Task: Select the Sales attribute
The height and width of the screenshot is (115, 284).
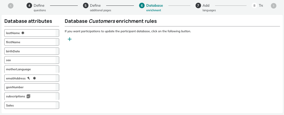Action: [x=32, y=105]
